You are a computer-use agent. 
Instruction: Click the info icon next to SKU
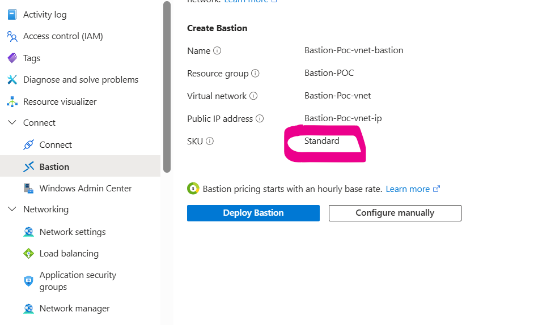[x=210, y=141]
